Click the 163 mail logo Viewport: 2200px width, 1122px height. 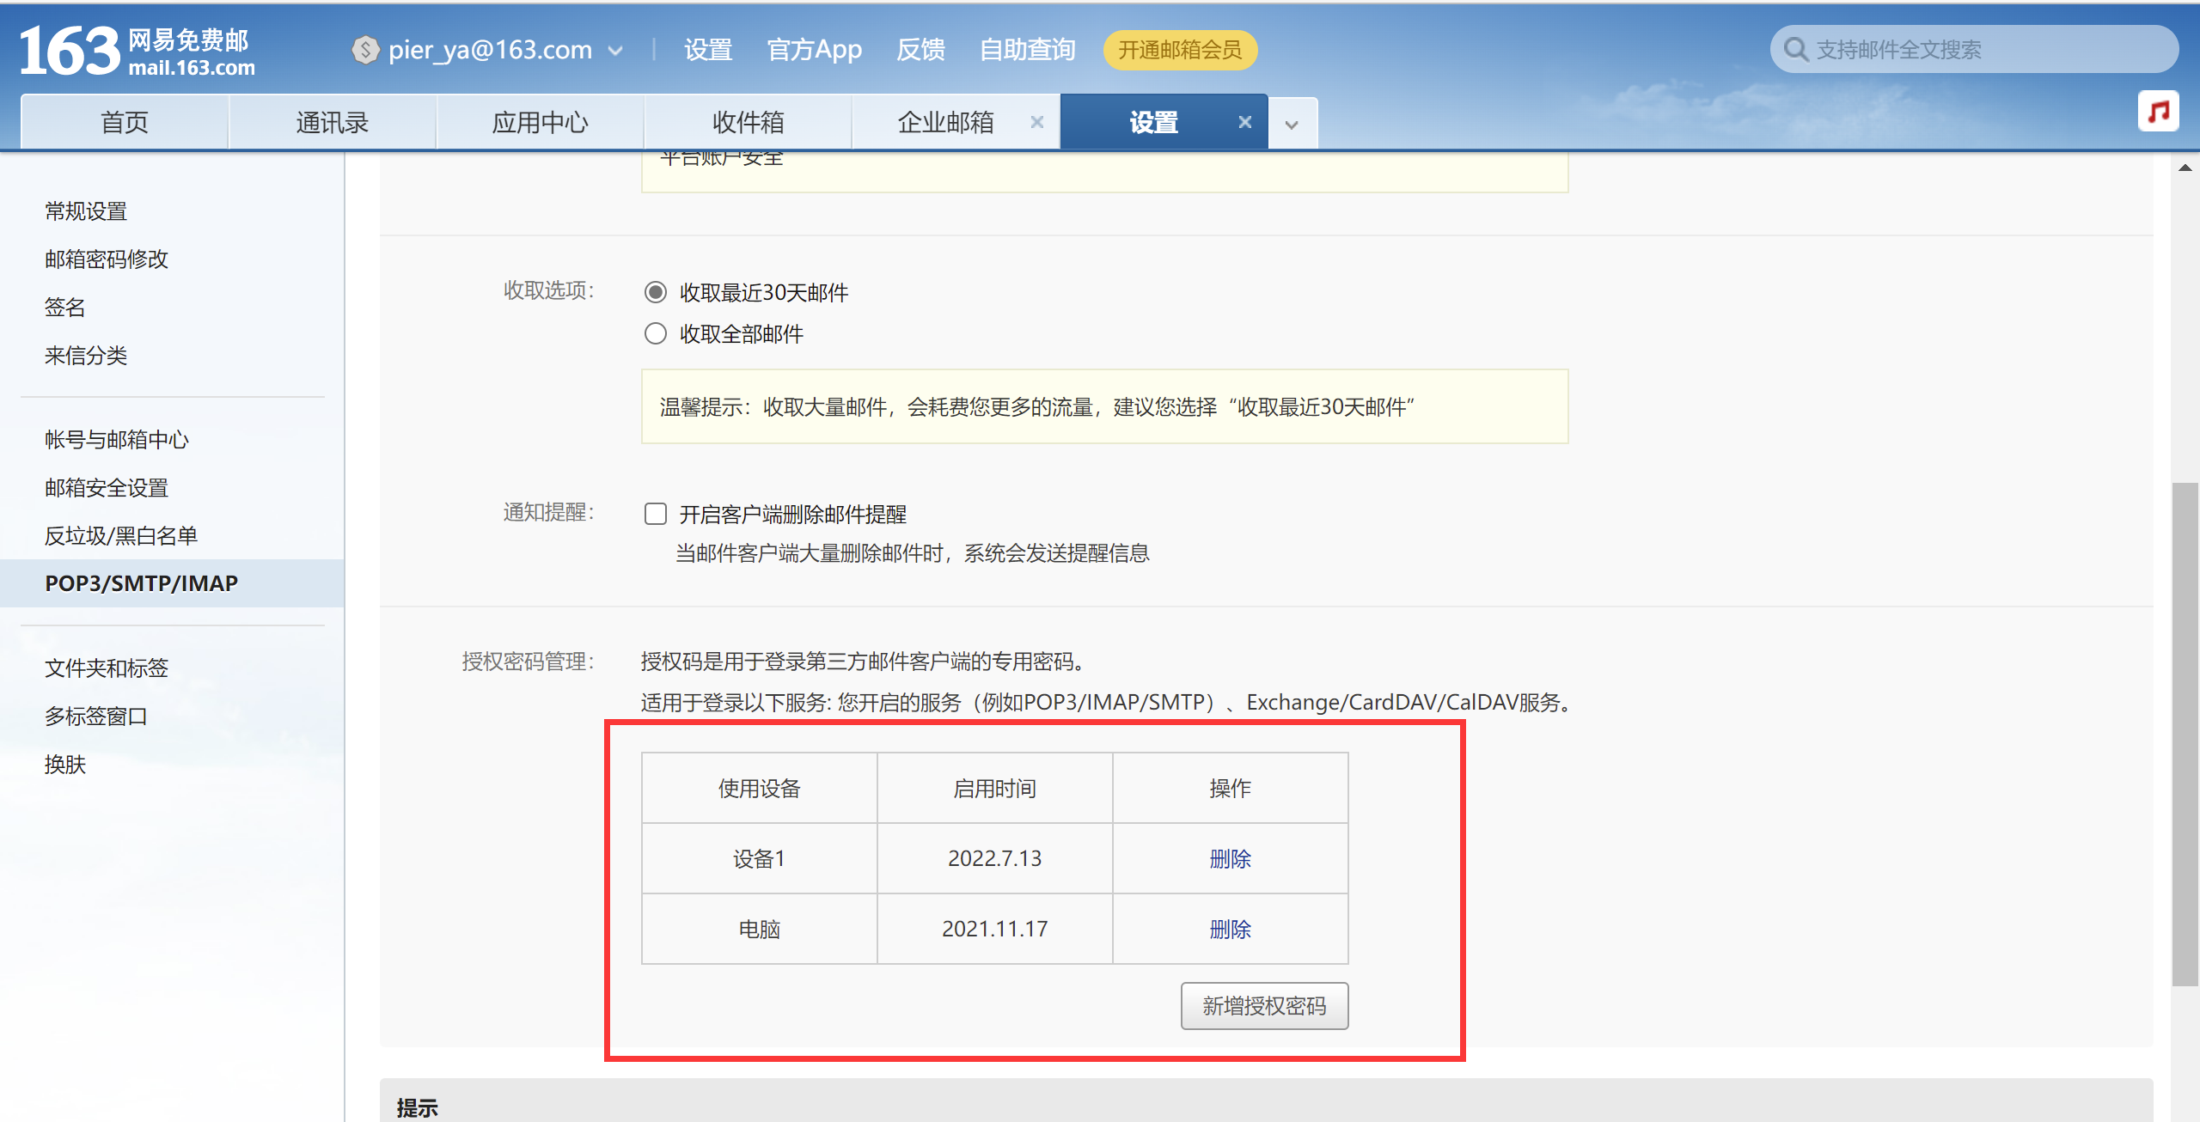137,50
